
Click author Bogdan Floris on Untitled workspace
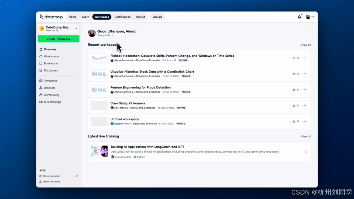pos(122,124)
